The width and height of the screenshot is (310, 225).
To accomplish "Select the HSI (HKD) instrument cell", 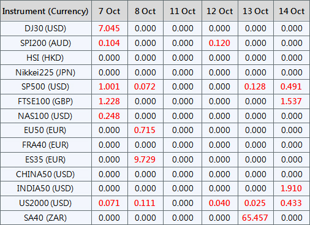I will click(45, 58).
